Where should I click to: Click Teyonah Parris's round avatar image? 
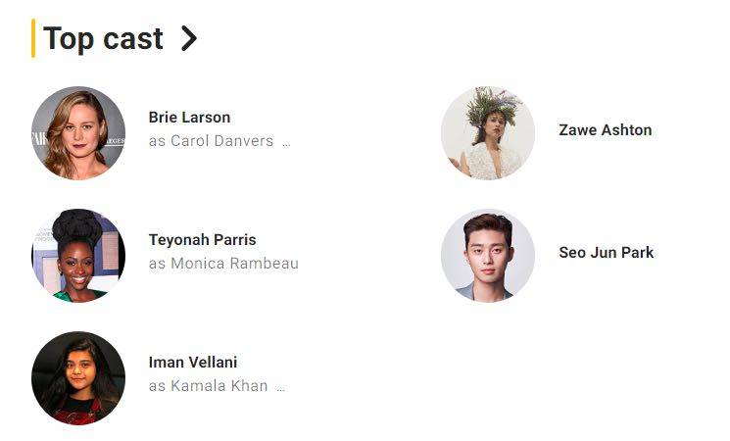coord(78,255)
